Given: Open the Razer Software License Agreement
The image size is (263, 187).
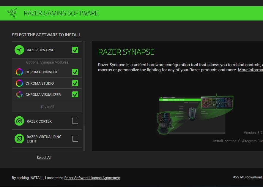Looking at the screenshot, I should click(x=92, y=178).
